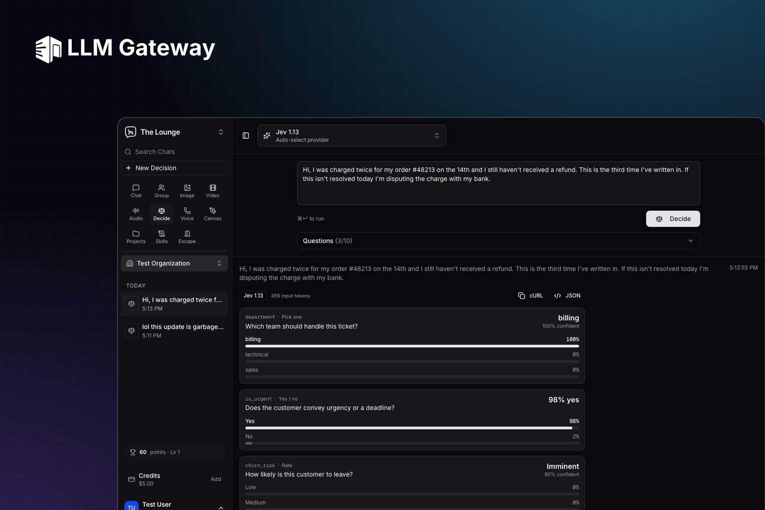Click the '456 input tokens' label
This screenshot has width=765, height=510.
point(290,296)
